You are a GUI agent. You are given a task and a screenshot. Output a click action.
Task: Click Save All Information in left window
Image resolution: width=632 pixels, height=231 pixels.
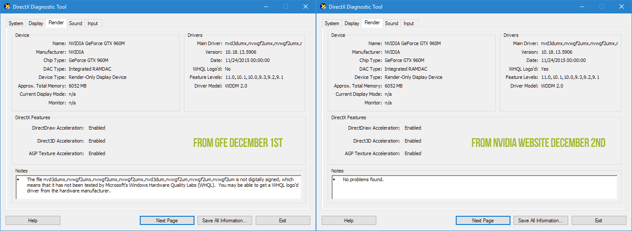224,221
